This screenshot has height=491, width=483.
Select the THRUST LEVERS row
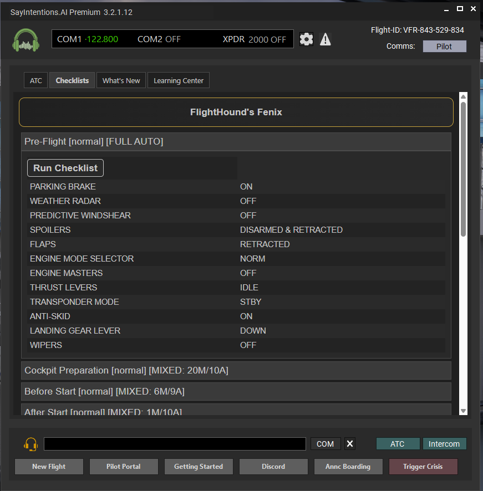pos(236,288)
